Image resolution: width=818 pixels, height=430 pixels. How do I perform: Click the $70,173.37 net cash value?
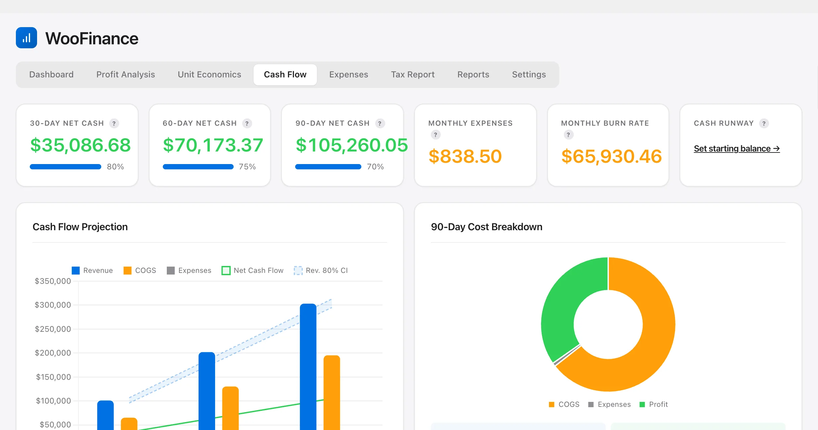(213, 145)
